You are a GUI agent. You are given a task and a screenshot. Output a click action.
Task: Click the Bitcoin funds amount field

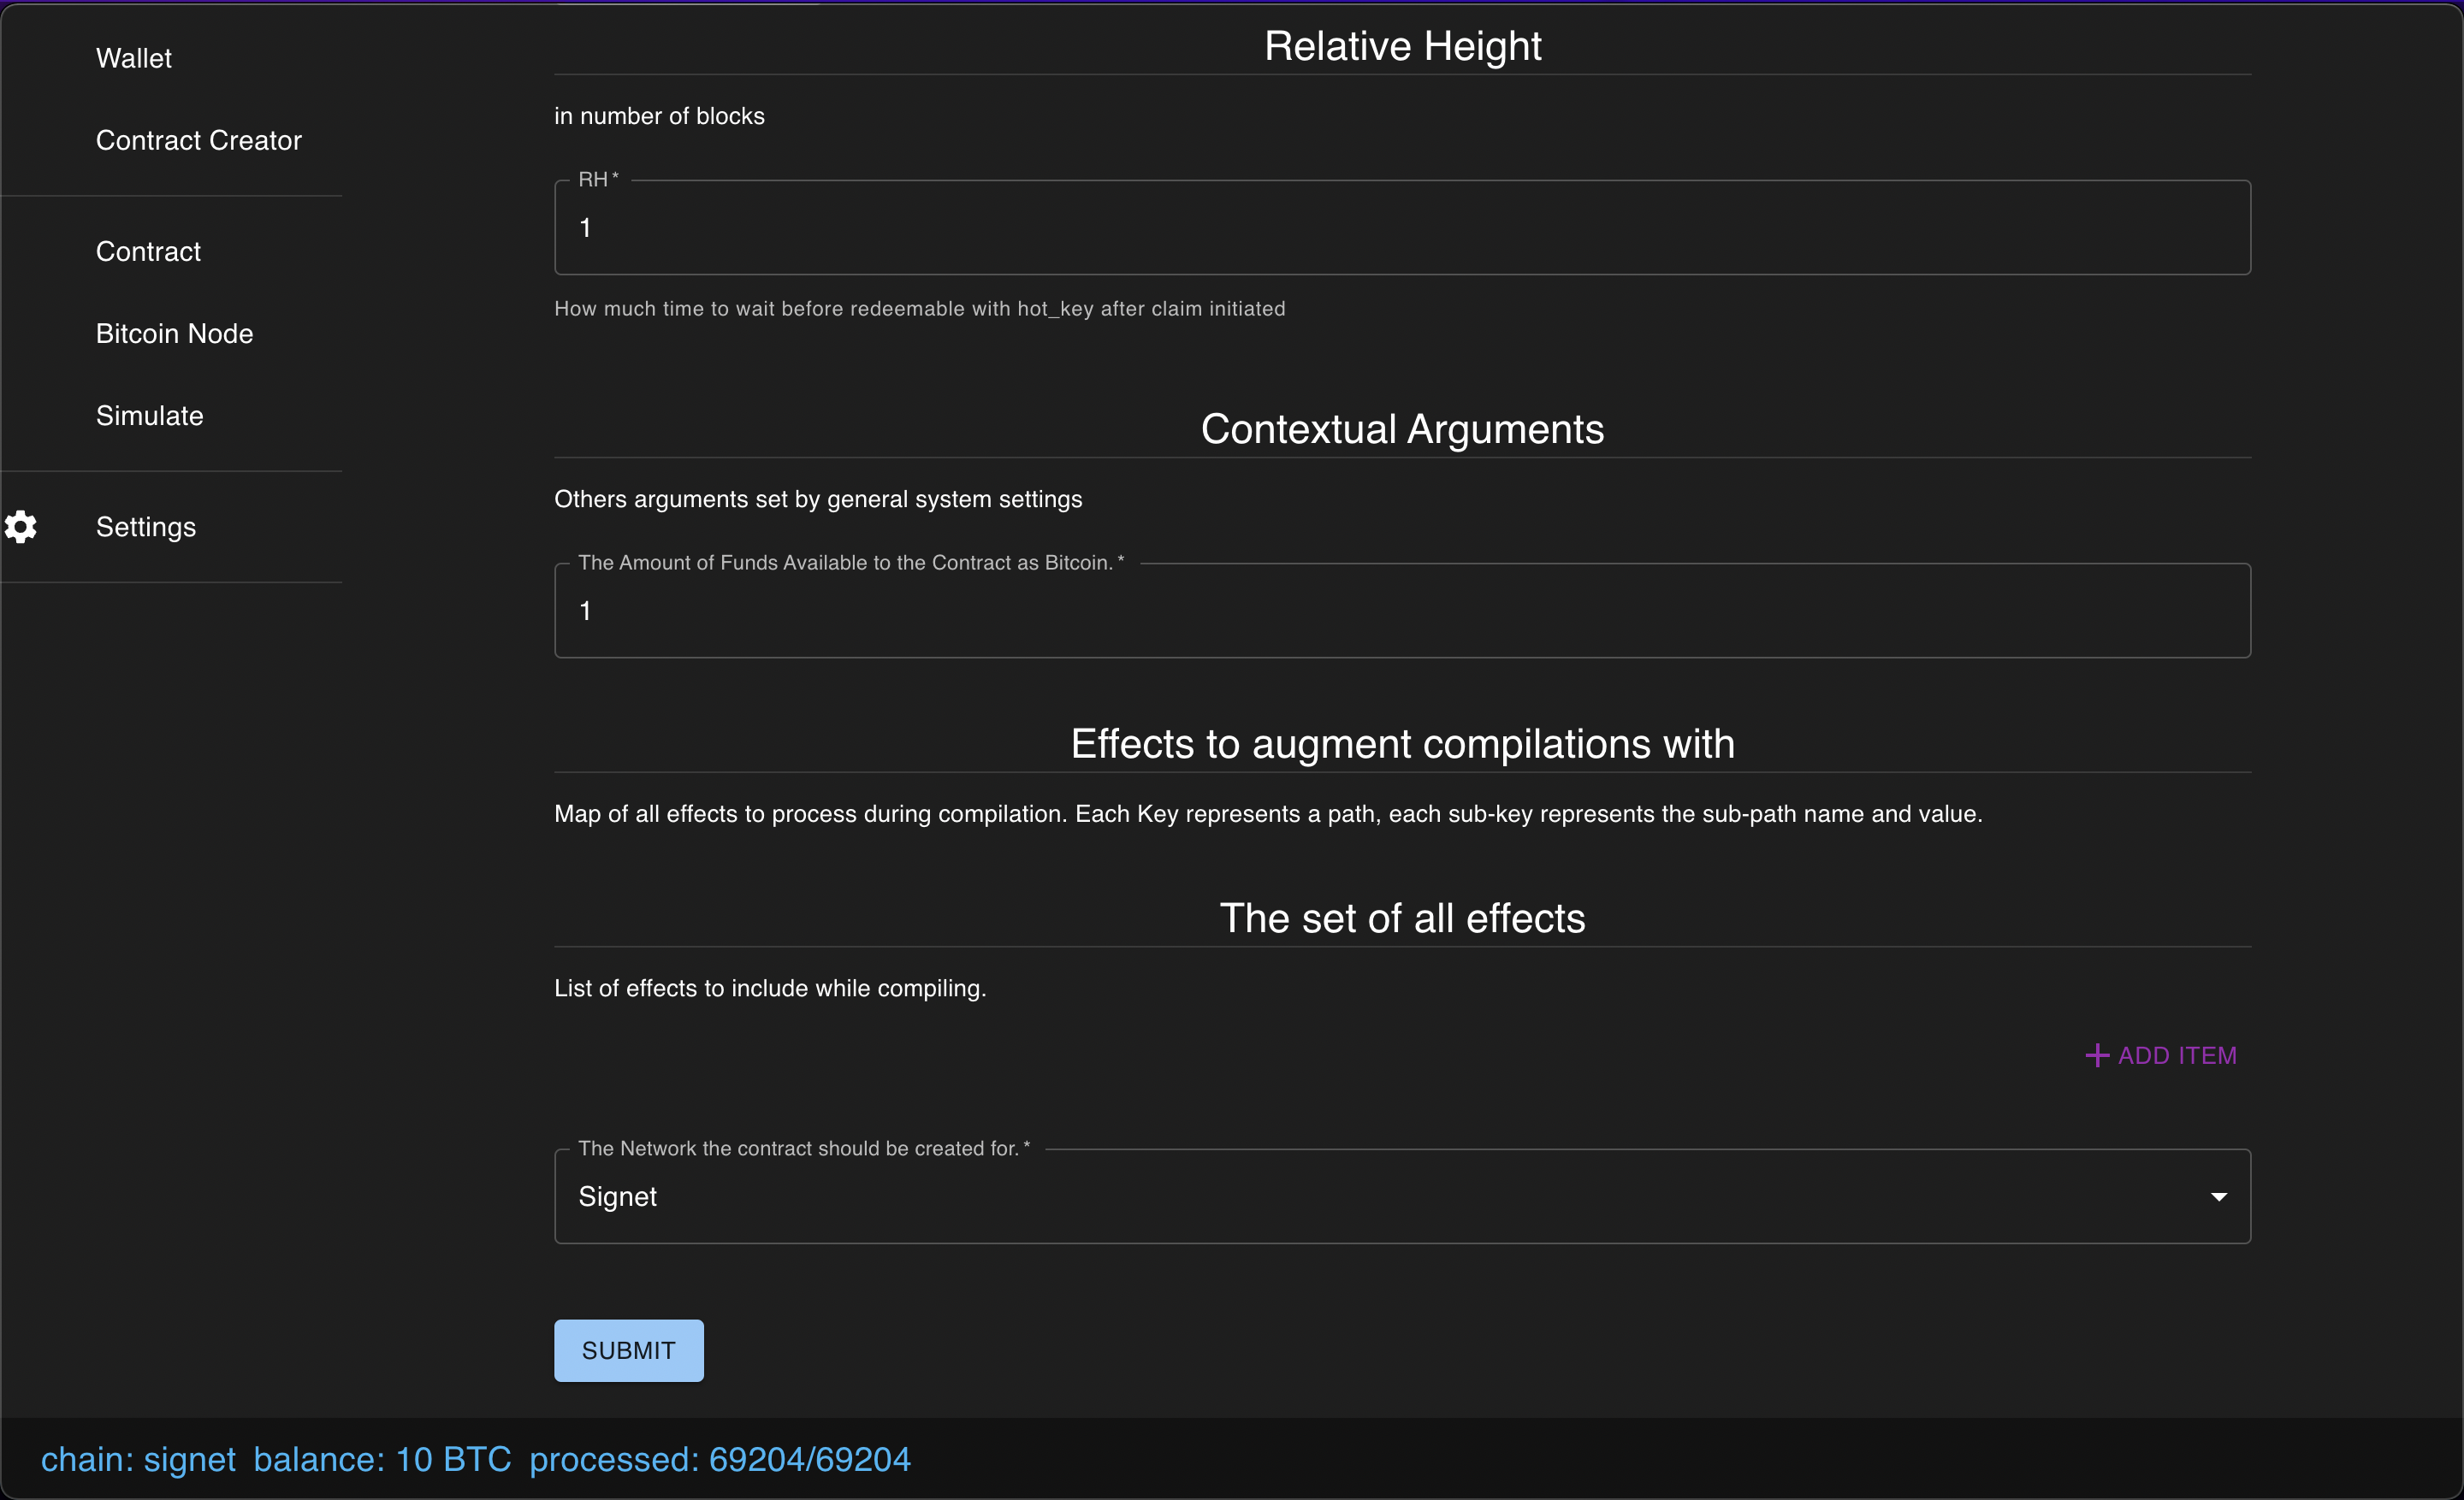tap(1402, 610)
